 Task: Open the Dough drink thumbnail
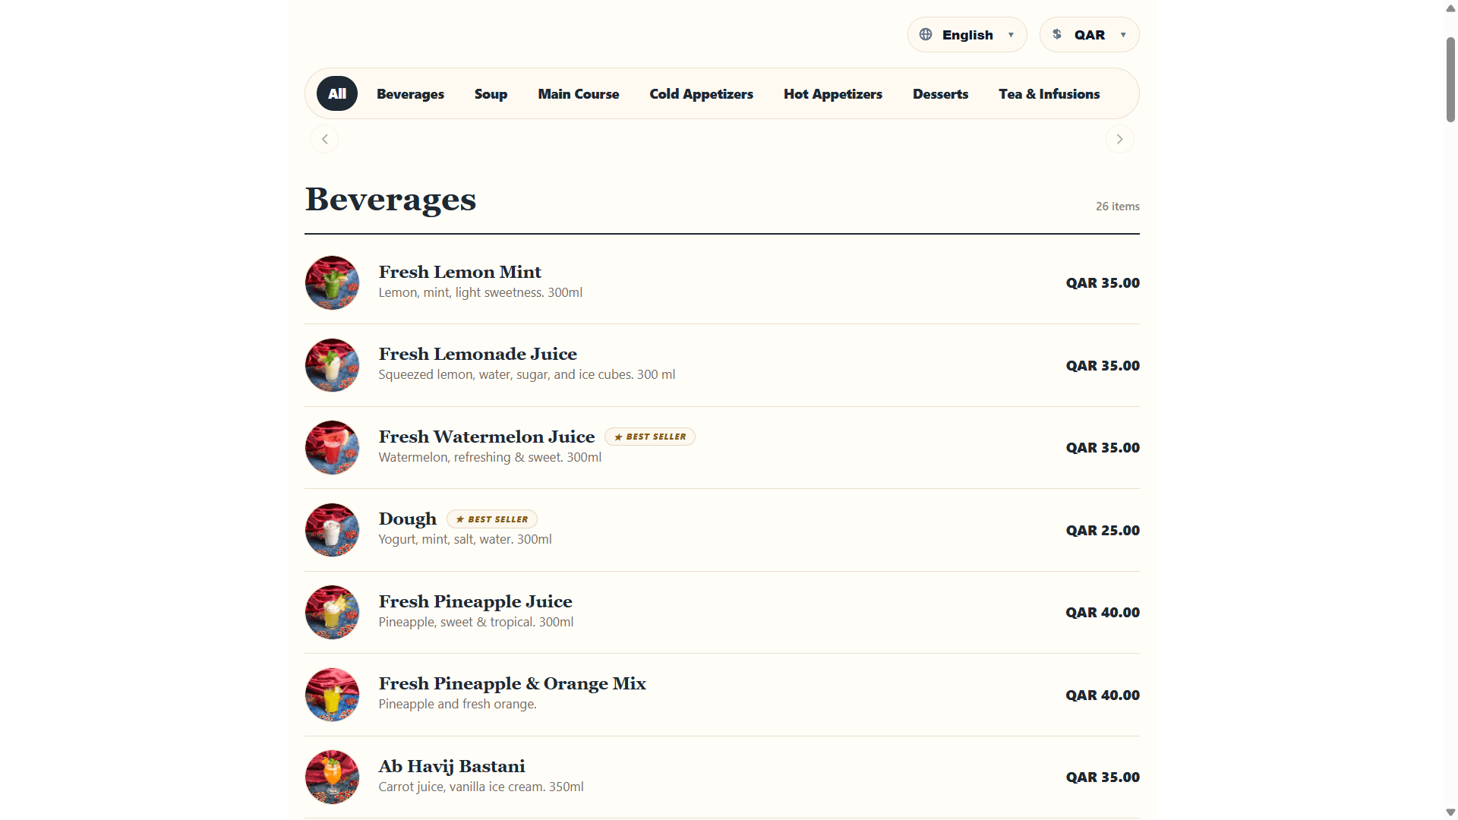pyautogui.click(x=332, y=530)
